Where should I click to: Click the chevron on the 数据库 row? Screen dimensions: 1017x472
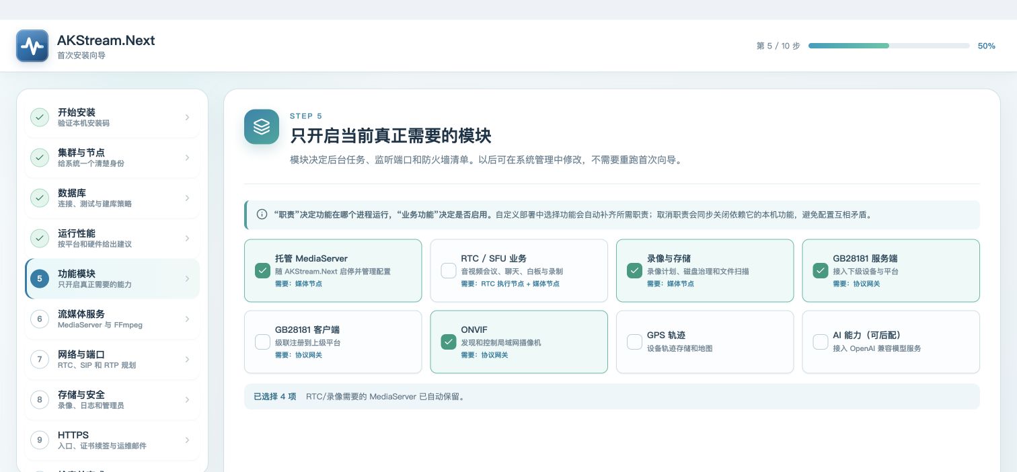click(x=187, y=198)
